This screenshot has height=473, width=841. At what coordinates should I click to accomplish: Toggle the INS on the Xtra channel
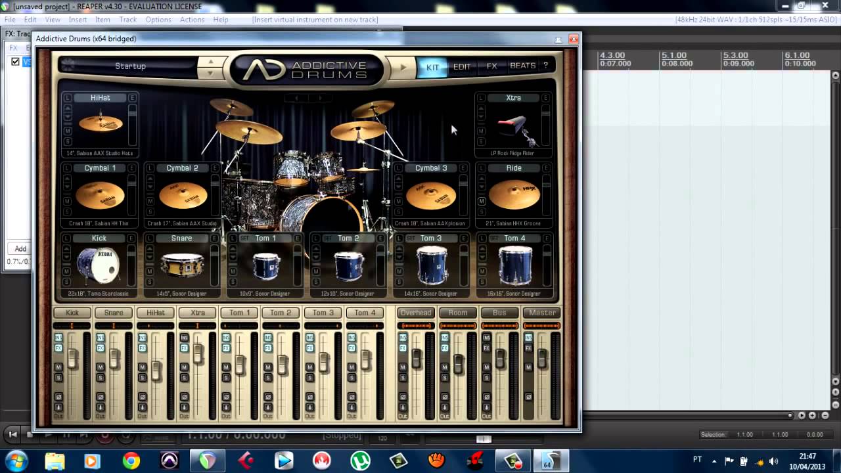point(184,338)
